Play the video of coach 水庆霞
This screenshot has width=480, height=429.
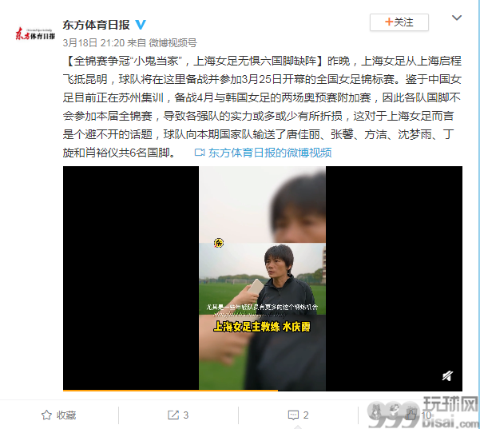[263, 278]
